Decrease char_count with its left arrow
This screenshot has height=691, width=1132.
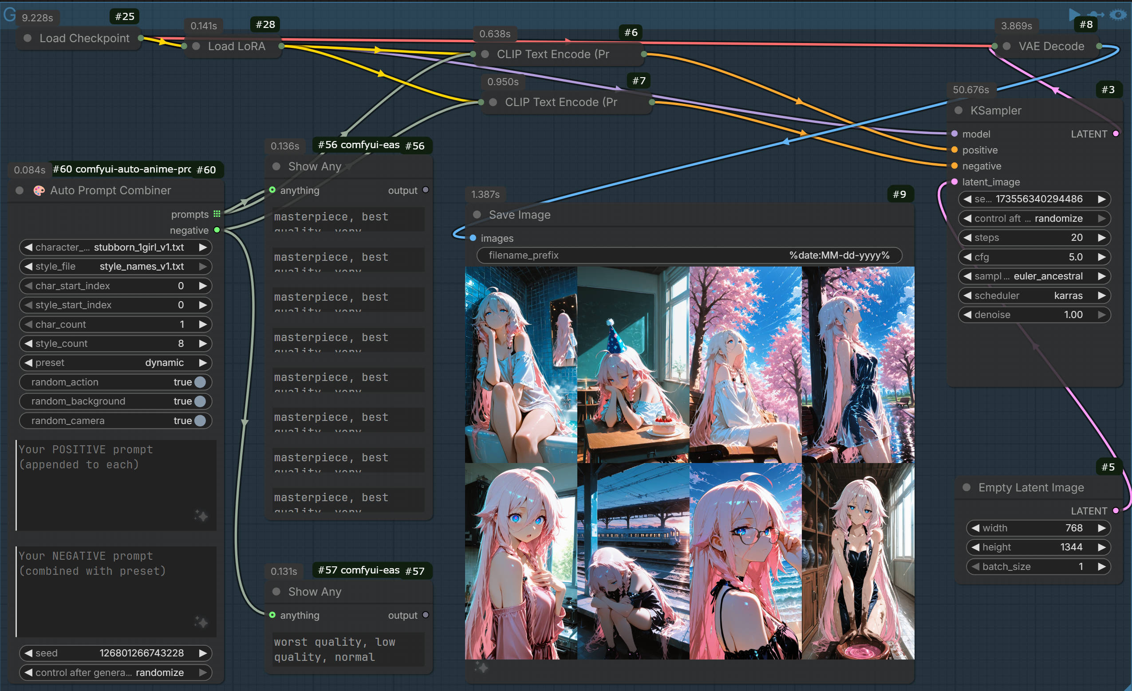[x=28, y=324]
